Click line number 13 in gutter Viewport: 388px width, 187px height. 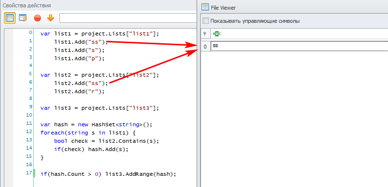tap(29, 139)
